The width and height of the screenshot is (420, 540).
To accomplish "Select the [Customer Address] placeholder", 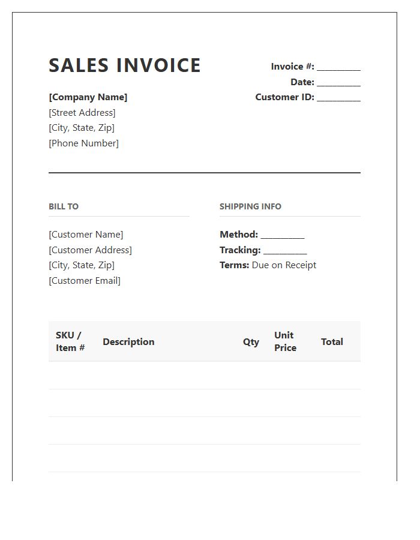I will (x=90, y=250).
